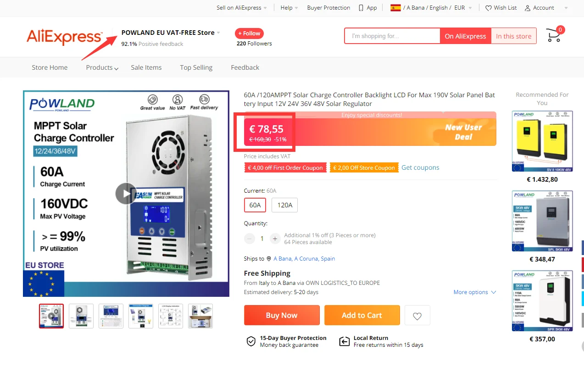Viewport: 584px width, 367px height.
Task: Click the AliExpress logo
Action: coord(64,37)
